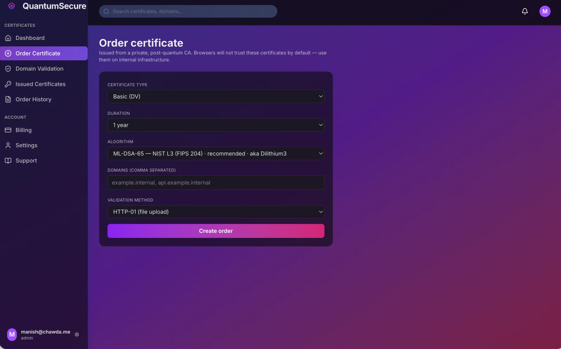Go to Dashboard in sidebar
Screen dimensions: 561x349
click(44, 38)
